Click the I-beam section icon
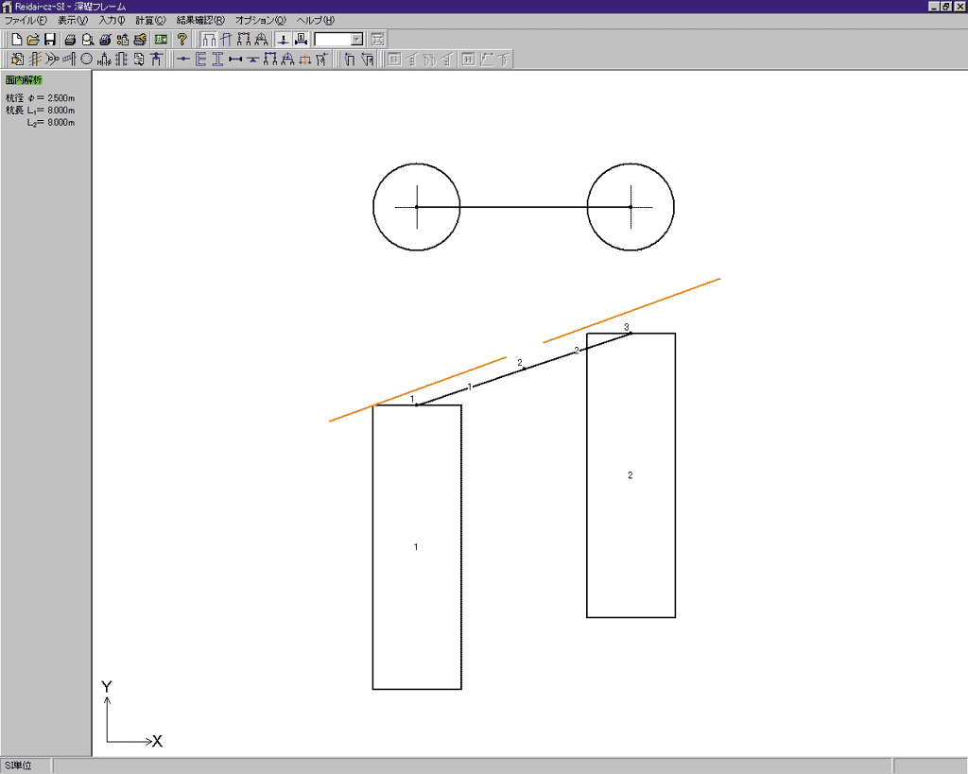The height and width of the screenshot is (774, 968). click(217, 60)
